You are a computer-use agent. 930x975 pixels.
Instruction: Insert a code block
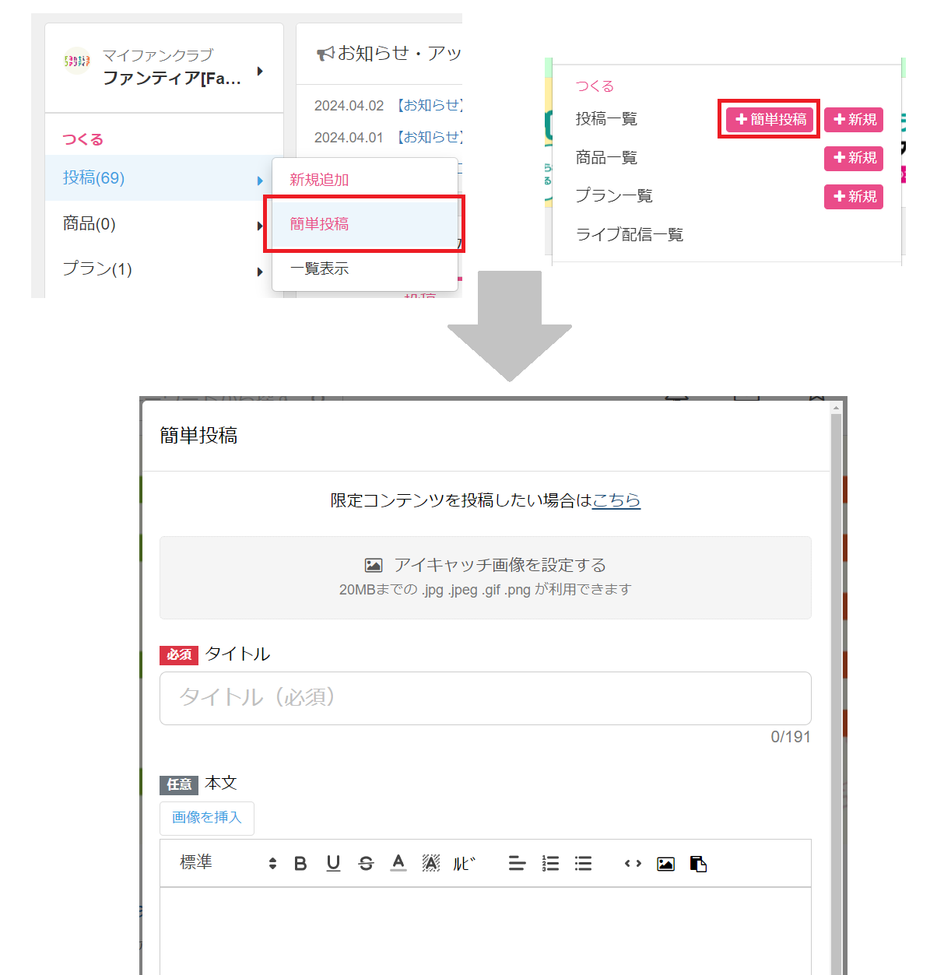pyautogui.click(x=633, y=864)
